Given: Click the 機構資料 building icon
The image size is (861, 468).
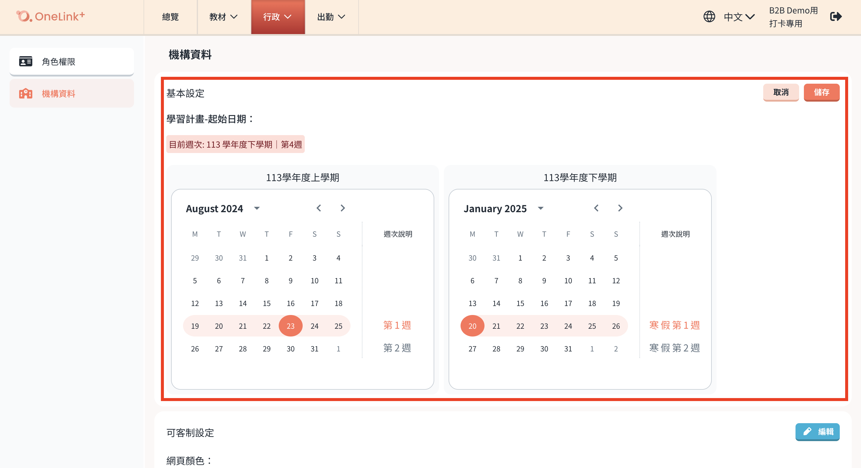Looking at the screenshot, I should (x=25, y=94).
